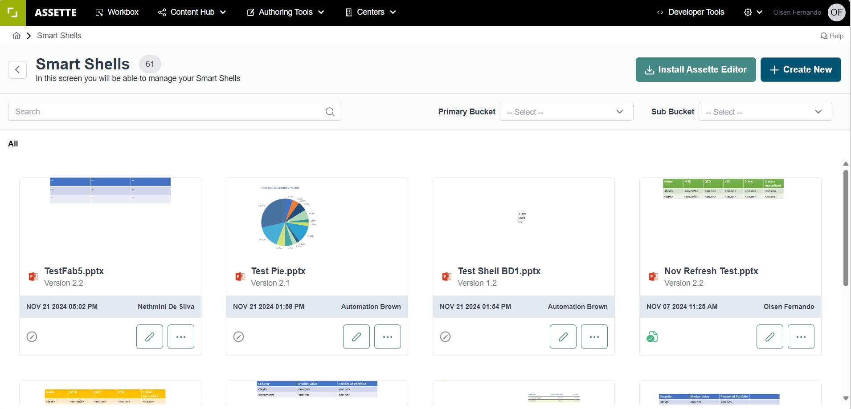Click approved status icon on Nov Refresh Test
The width and height of the screenshot is (851, 409).
click(x=652, y=337)
